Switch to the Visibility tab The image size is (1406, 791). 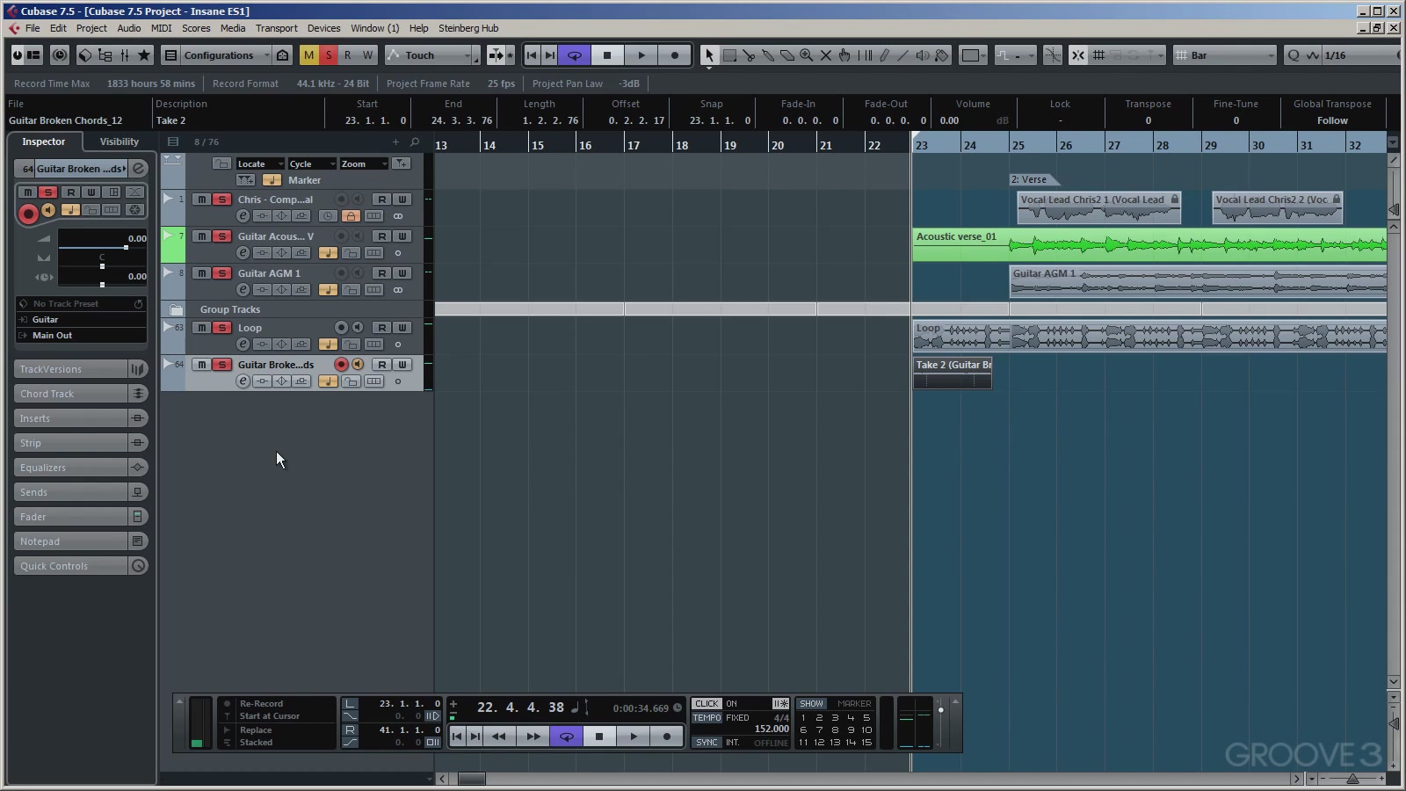point(120,142)
